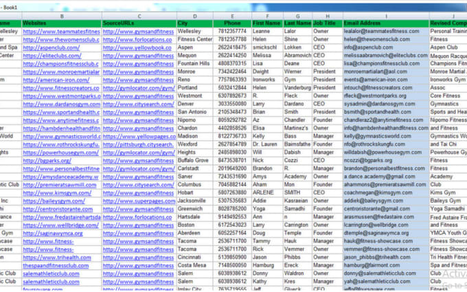Open the powerhousegym.com link
The height and width of the screenshot is (292, 467).
click(60, 153)
